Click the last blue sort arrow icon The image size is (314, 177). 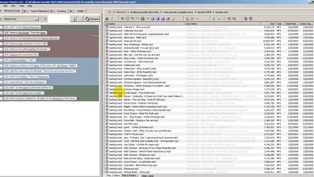tap(168, 19)
